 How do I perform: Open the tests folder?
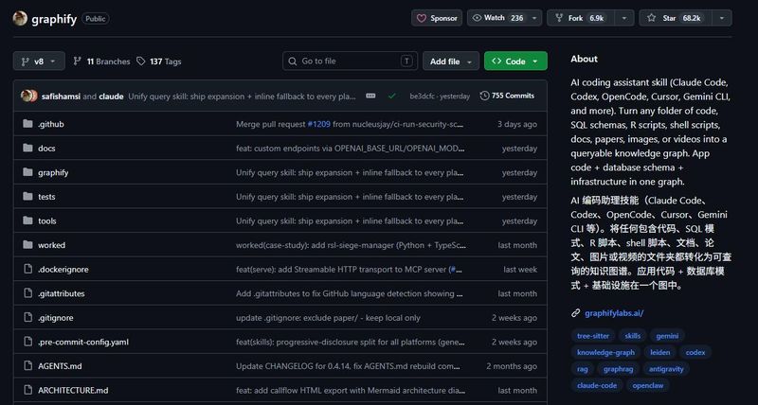pos(46,197)
